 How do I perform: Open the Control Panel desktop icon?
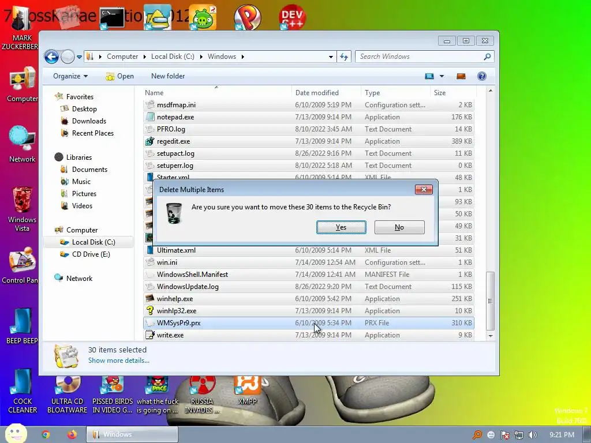(x=21, y=265)
